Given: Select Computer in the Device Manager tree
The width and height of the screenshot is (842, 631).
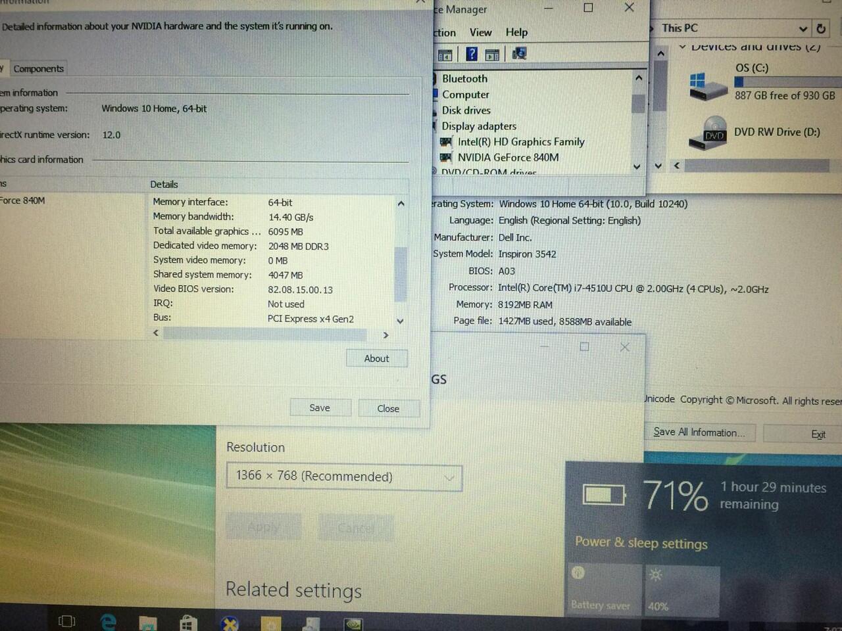Looking at the screenshot, I should (466, 95).
